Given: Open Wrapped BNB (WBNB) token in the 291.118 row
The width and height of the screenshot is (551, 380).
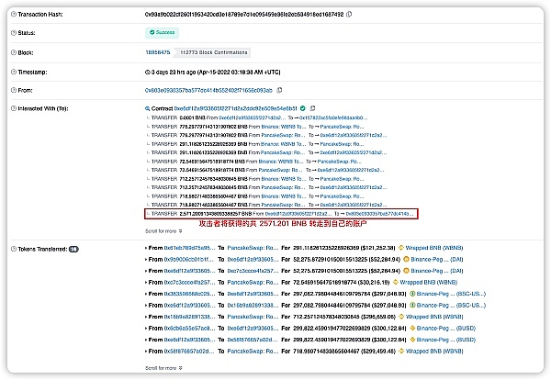Looking at the screenshot, I should pos(434,248).
